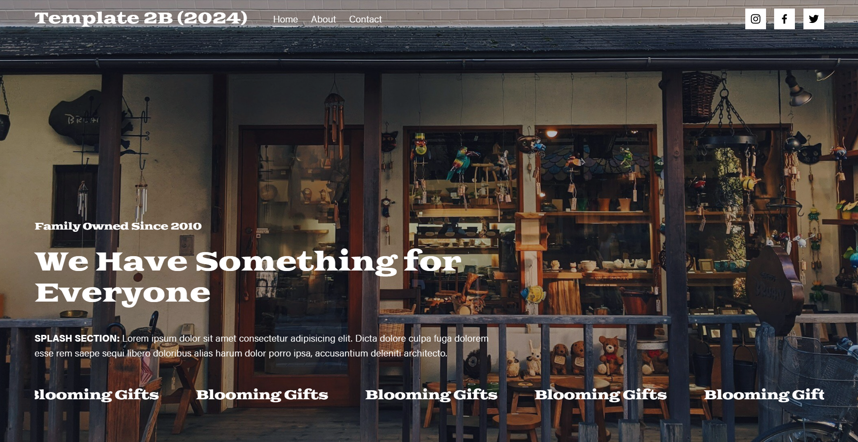Open the Twitter bird icon
Screen dimensions: 858x442
pyautogui.click(x=814, y=19)
